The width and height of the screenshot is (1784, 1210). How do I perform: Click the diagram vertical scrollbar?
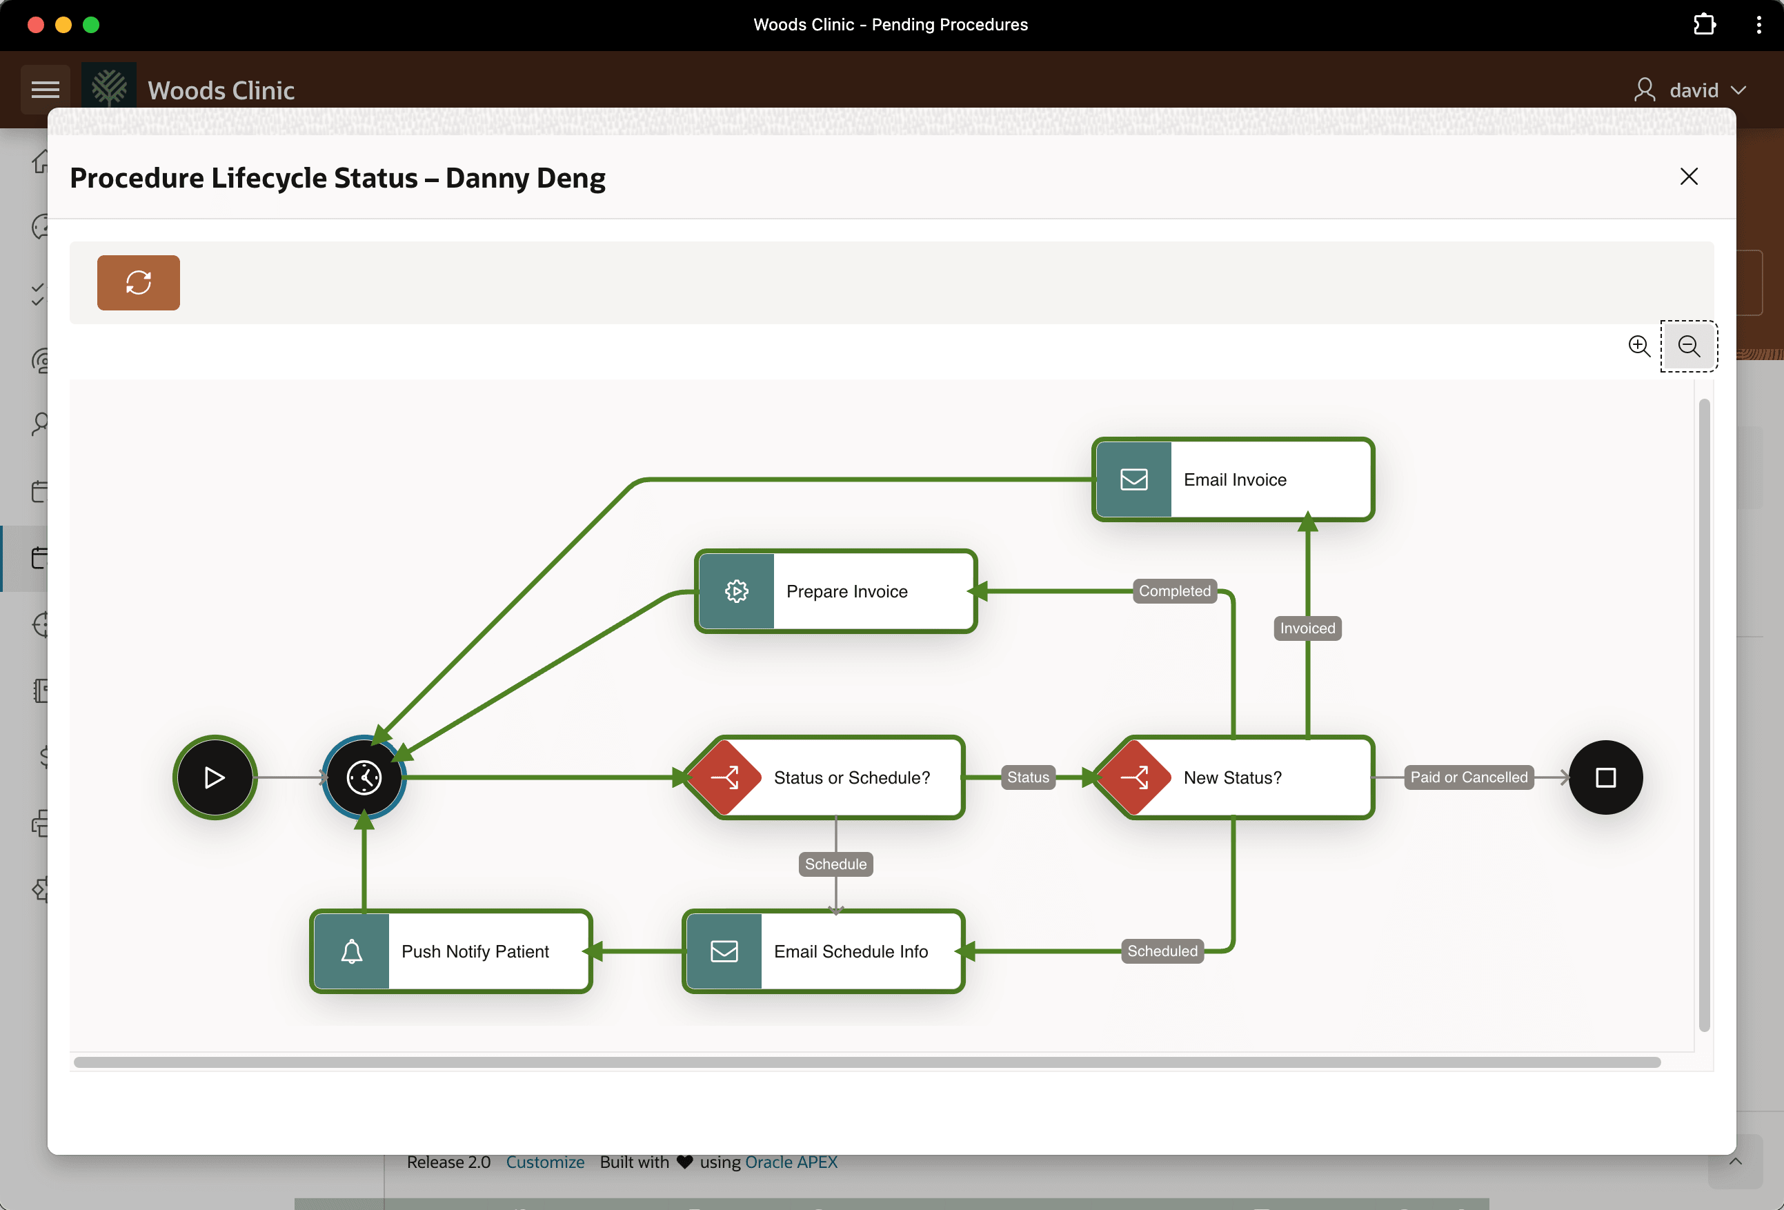(1704, 715)
